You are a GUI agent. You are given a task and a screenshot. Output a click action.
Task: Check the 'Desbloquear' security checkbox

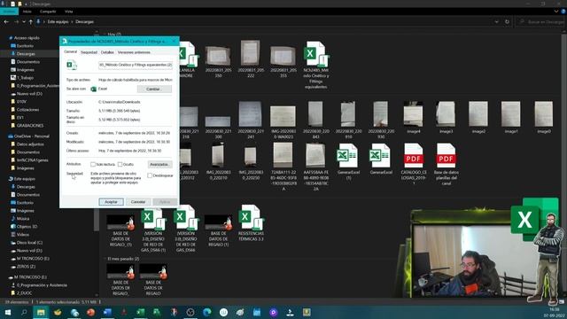[x=150, y=175]
